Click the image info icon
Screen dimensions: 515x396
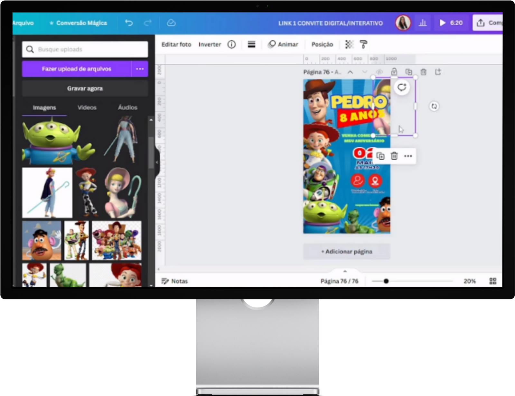[231, 44]
